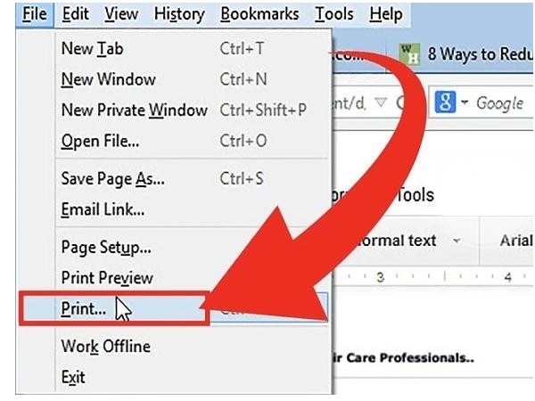Image resolution: width=535 pixels, height=401 pixels.
Task: Click the Google search engine icon
Action: click(x=445, y=102)
